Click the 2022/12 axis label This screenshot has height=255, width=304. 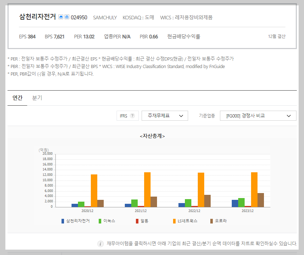pos(194,211)
